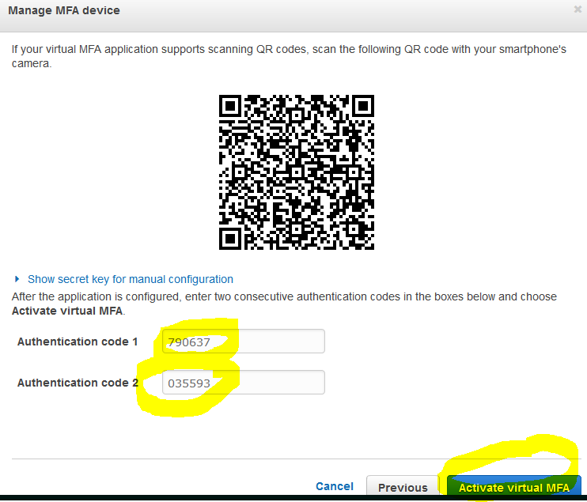This screenshot has height=502, width=587.
Task: Go back with the Previous button
Action: 403,487
